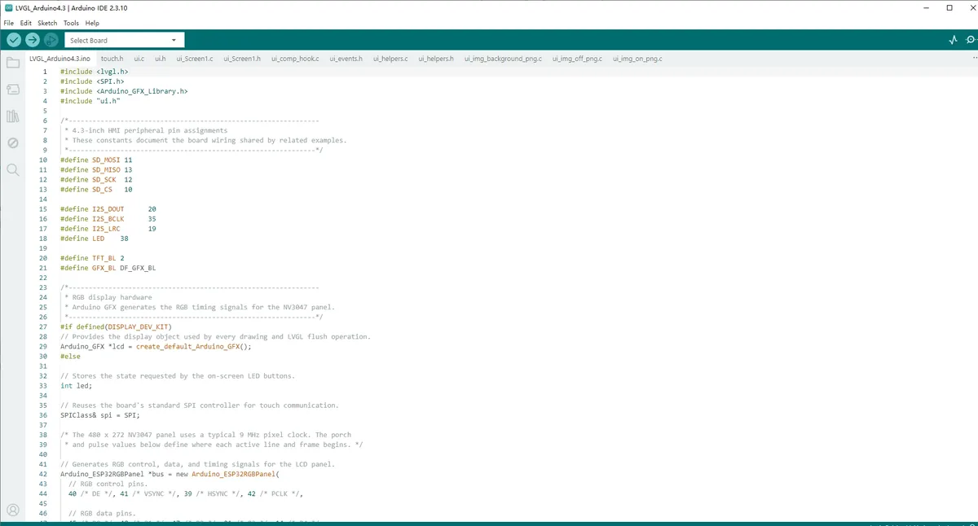
Task: Click the #define SD_CS 10 line
Action: (x=96, y=190)
